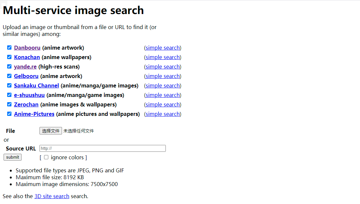Screen dimensions: 360x204
Task: Uncheck the Gelbooru checkbox
Action: point(9,76)
